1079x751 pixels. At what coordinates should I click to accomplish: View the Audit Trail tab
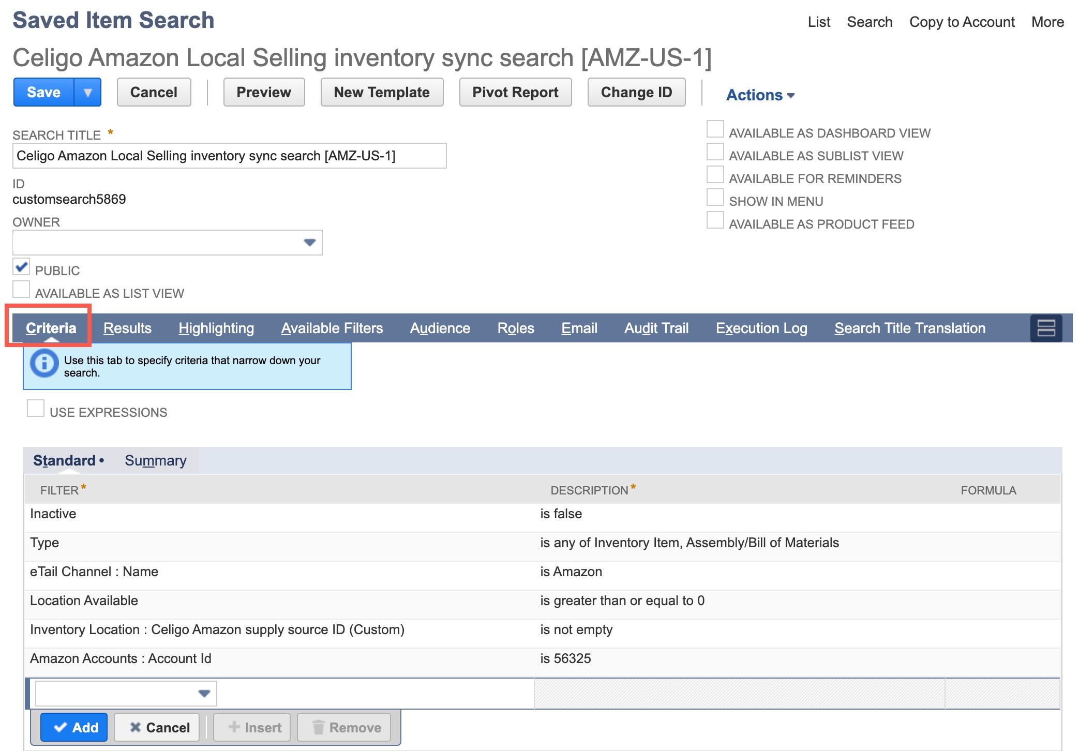pos(656,328)
